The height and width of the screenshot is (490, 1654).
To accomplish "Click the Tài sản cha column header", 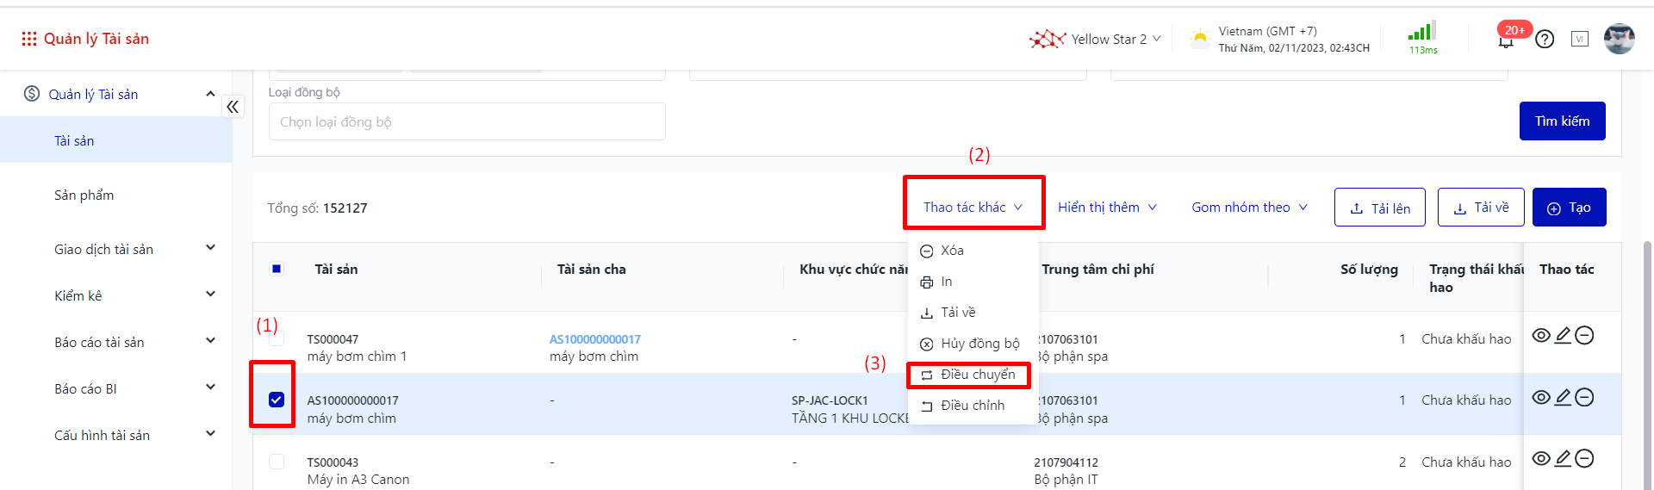I will [591, 270].
